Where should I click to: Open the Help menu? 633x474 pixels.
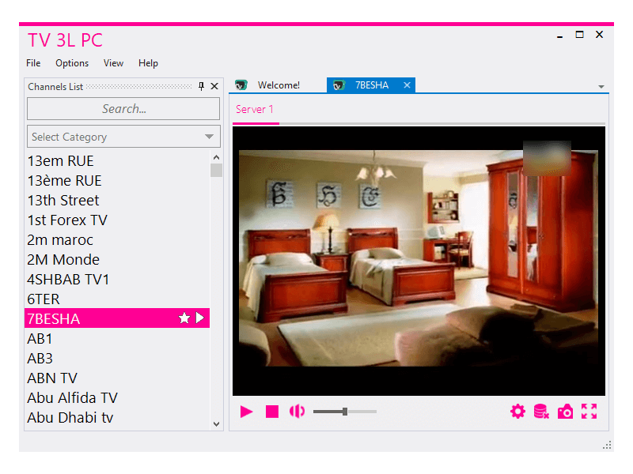pos(148,63)
